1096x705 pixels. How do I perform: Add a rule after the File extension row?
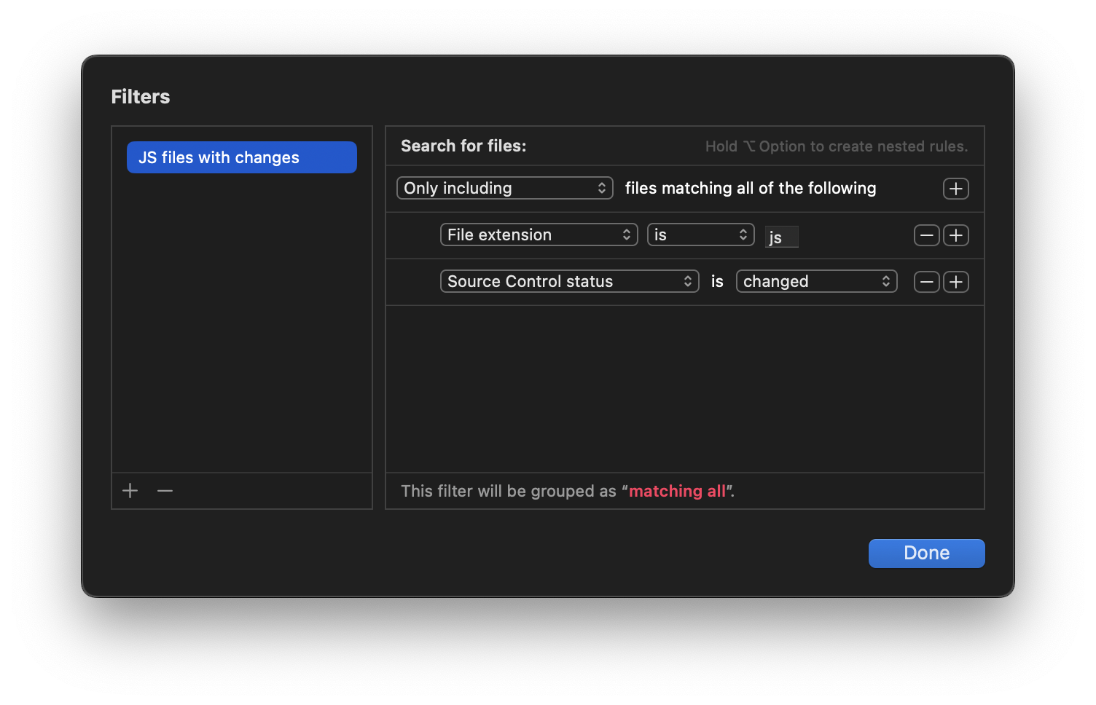(x=956, y=235)
